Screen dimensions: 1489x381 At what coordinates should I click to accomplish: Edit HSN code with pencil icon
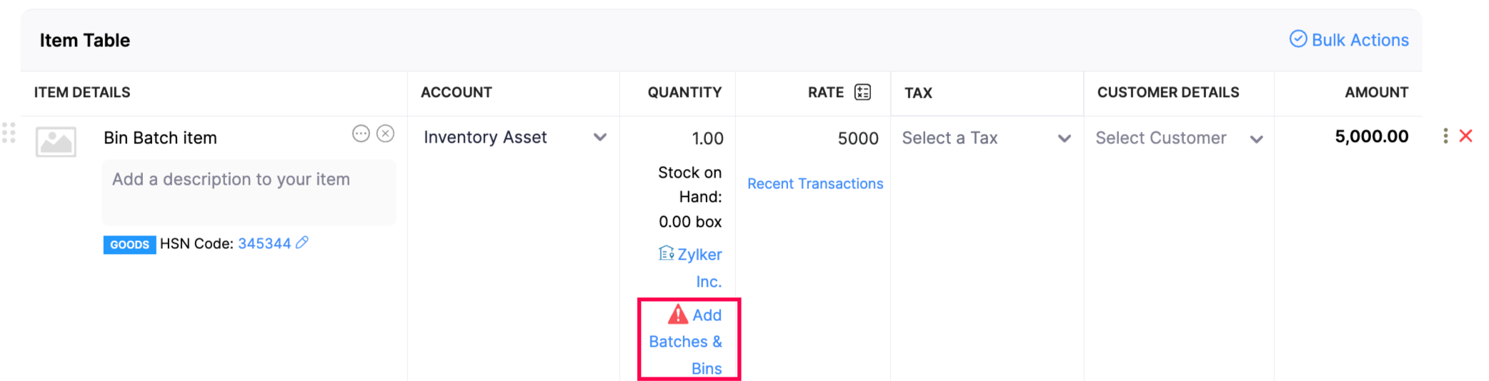point(302,243)
